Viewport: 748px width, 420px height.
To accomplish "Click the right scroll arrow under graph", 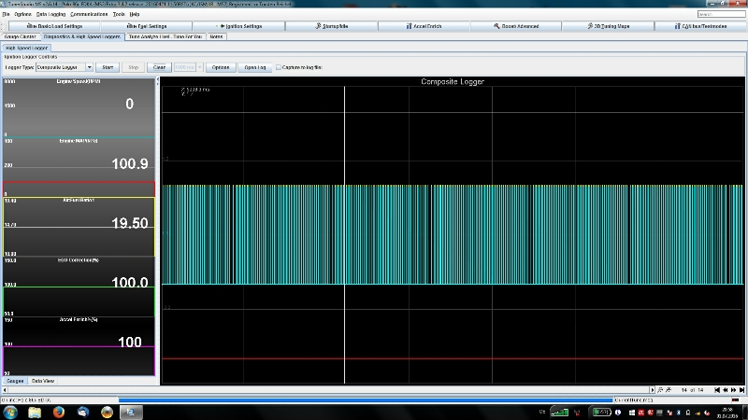I will [x=652, y=390].
